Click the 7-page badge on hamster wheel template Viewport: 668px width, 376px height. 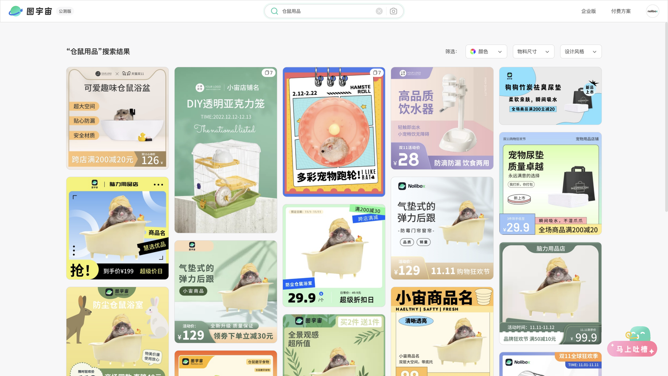pos(377,73)
